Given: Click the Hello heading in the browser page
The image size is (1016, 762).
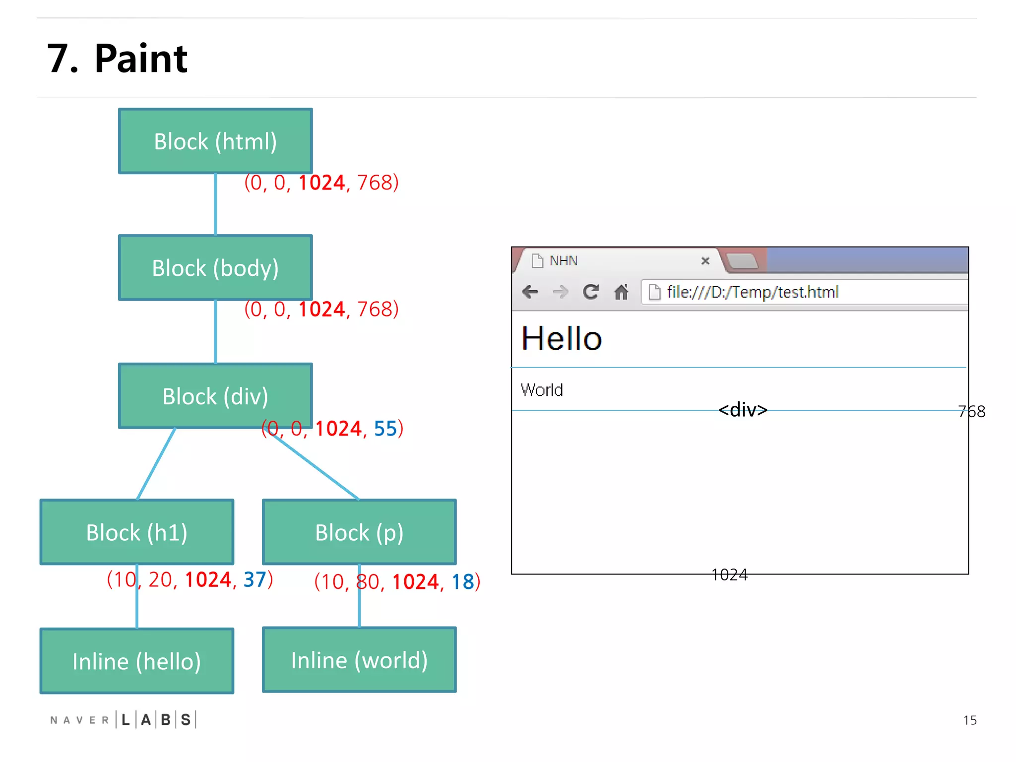Looking at the screenshot, I should [x=562, y=339].
